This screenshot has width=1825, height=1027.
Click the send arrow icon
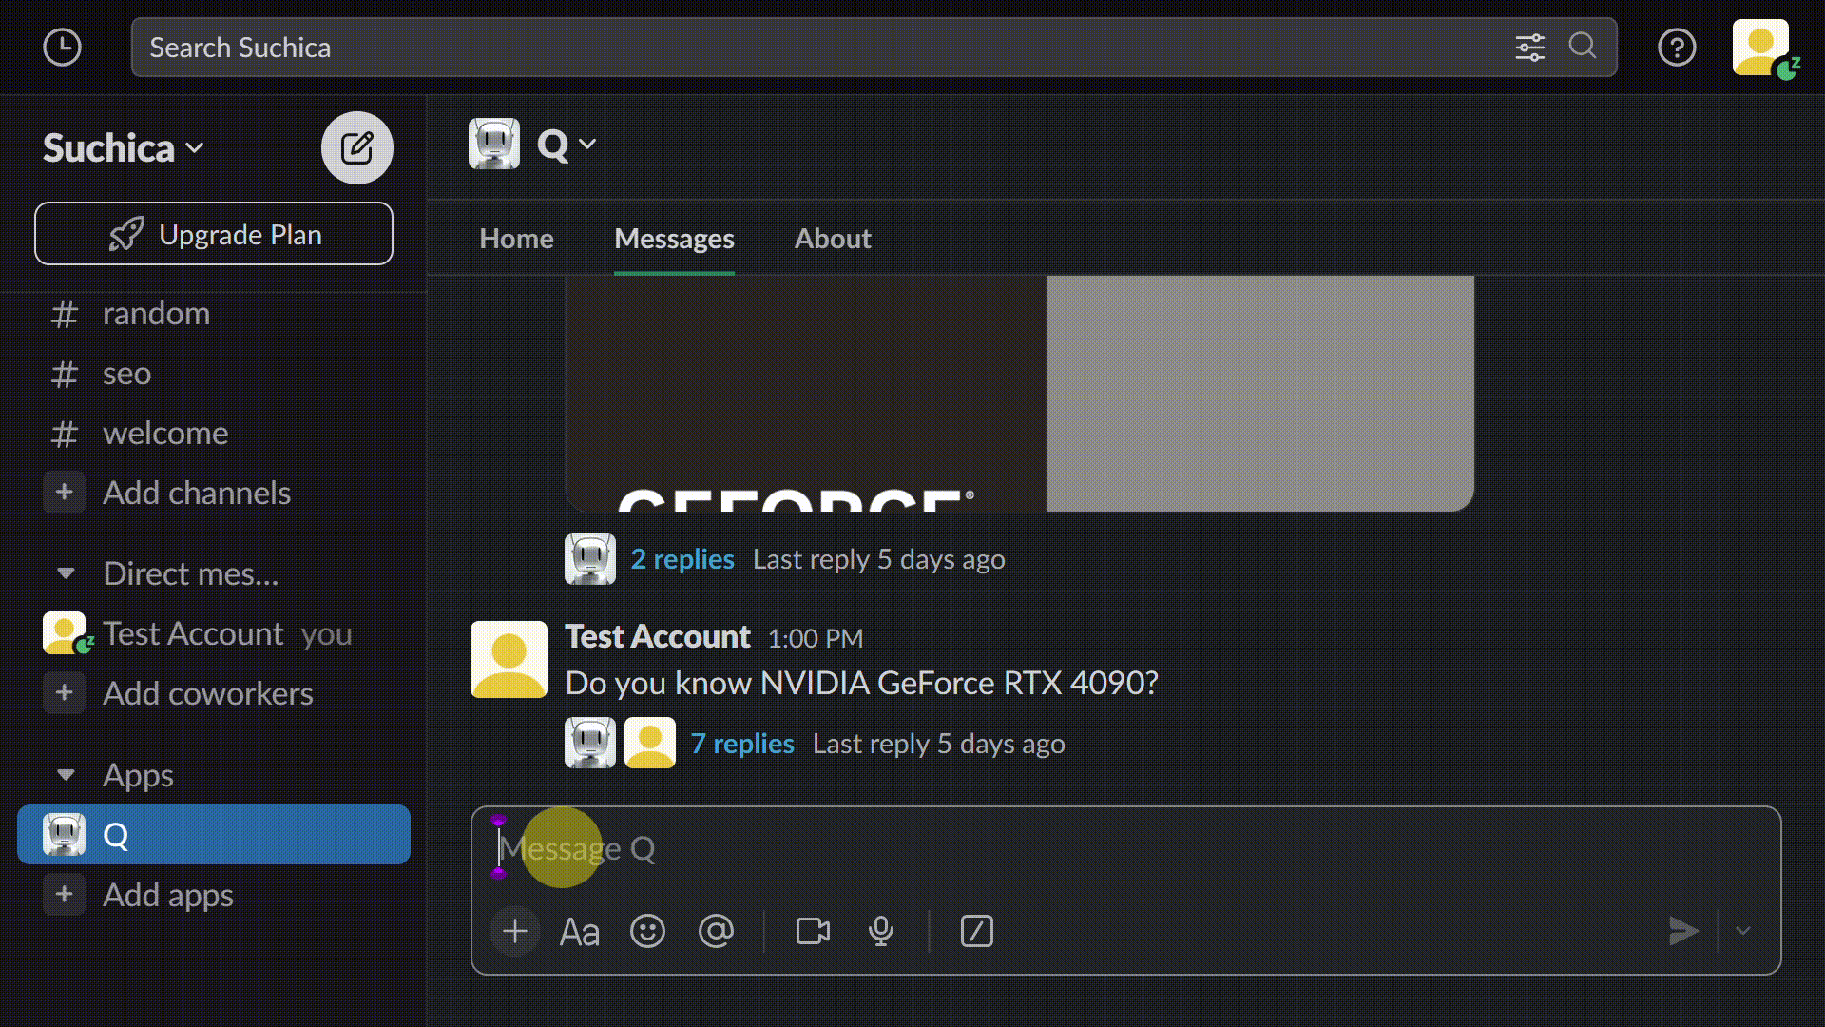coord(1682,930)
